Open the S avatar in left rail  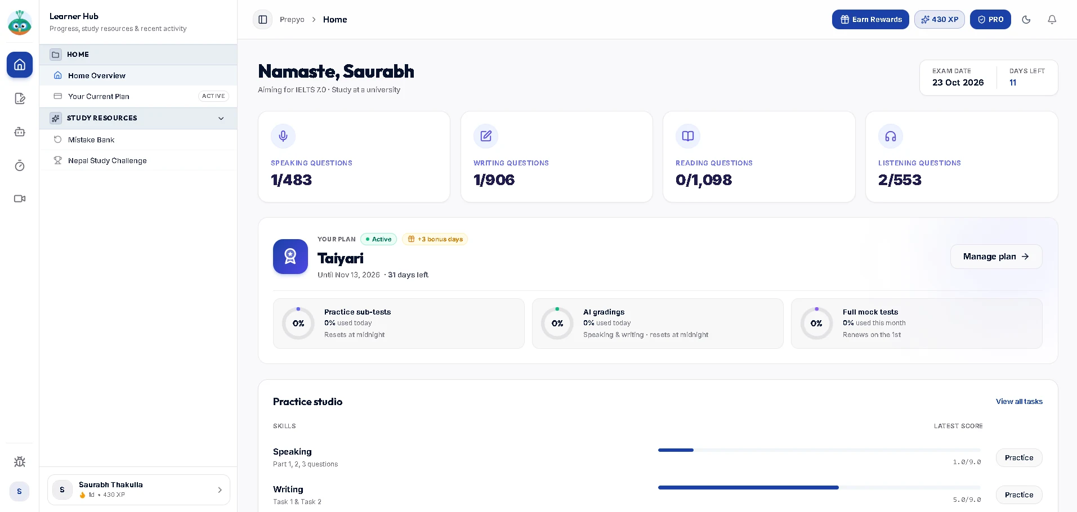point(20,491)
